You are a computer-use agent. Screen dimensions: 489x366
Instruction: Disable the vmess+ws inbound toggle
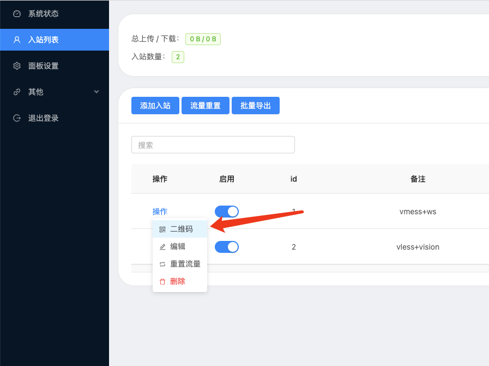[227, 212]
